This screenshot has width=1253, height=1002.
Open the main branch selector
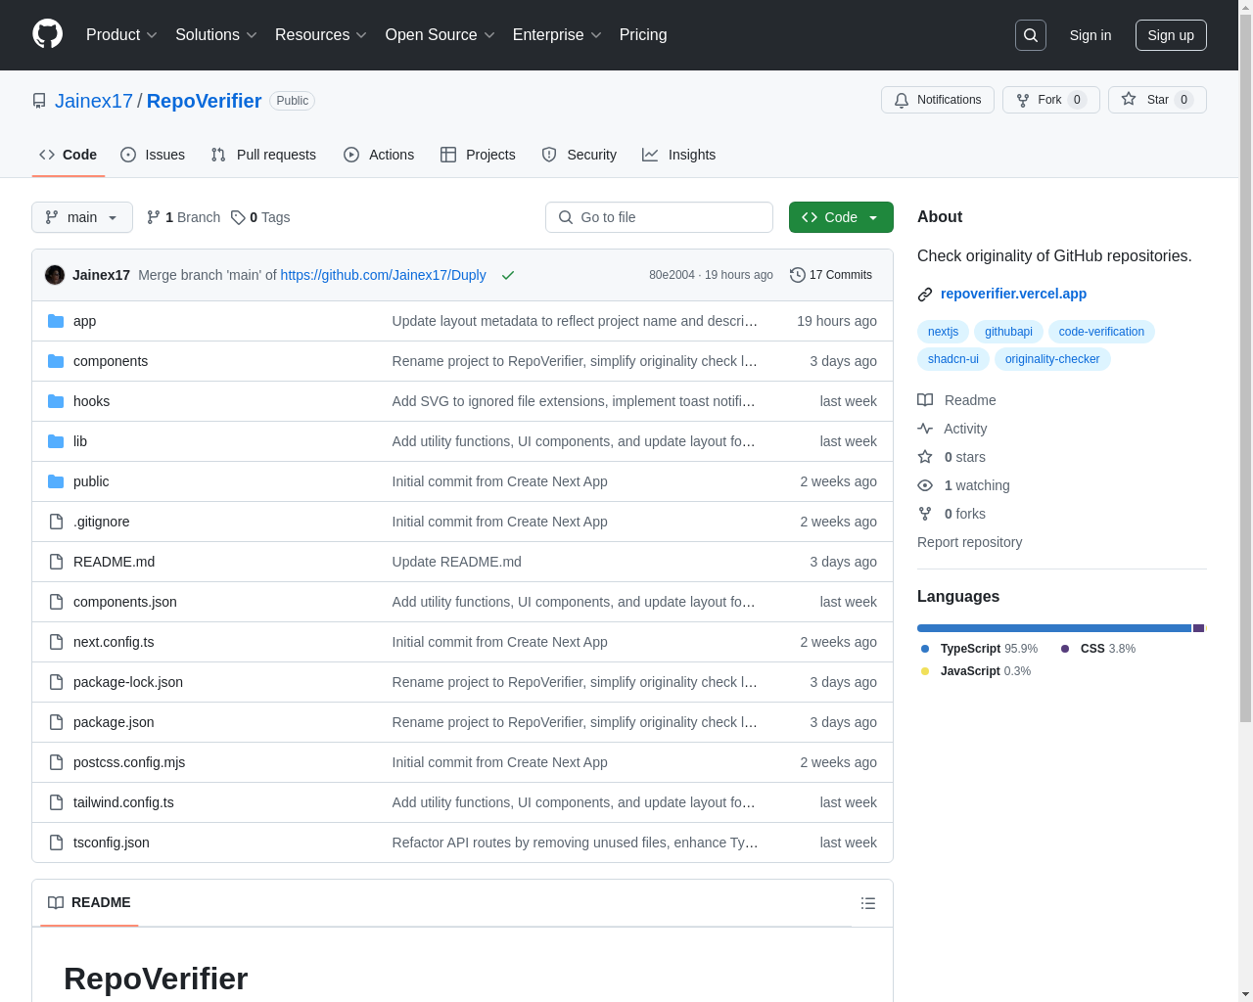[x=82, y=217]
